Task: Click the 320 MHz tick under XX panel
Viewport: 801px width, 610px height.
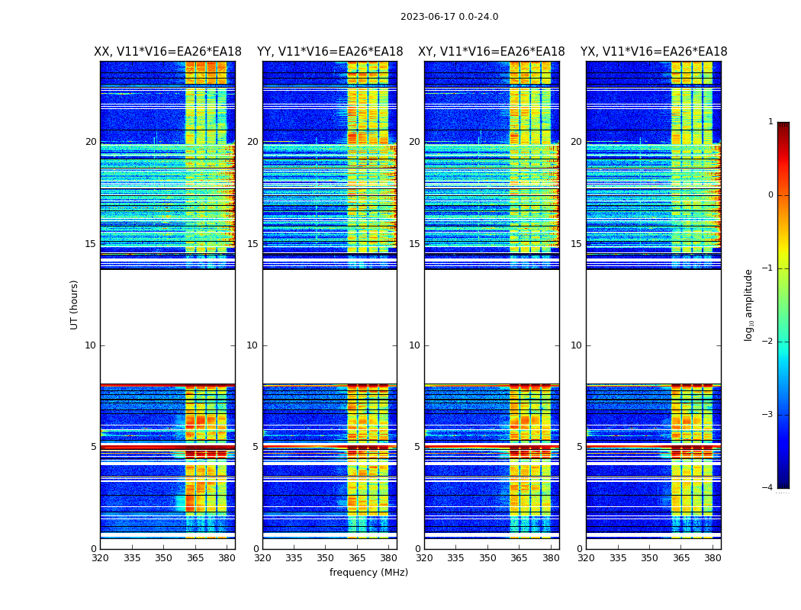Action: coord(100,558)
